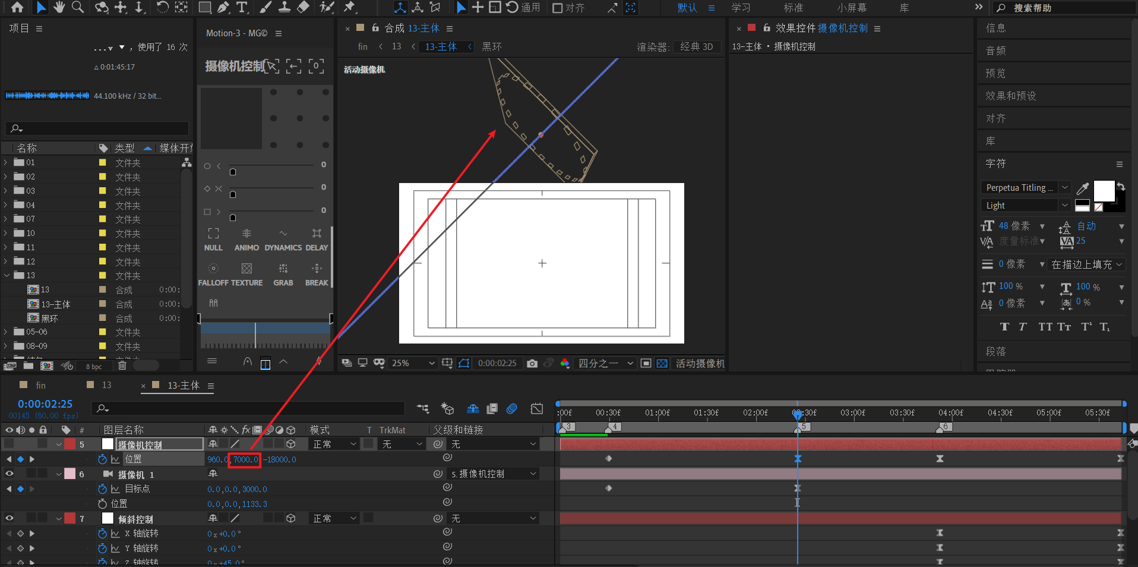Toggle mask and shape path visibility
1138x567 pixels.
[x=464, y=363]
